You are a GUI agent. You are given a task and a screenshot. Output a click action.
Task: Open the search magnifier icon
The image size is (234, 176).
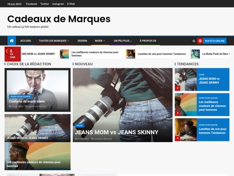click(x=194, y=41)
